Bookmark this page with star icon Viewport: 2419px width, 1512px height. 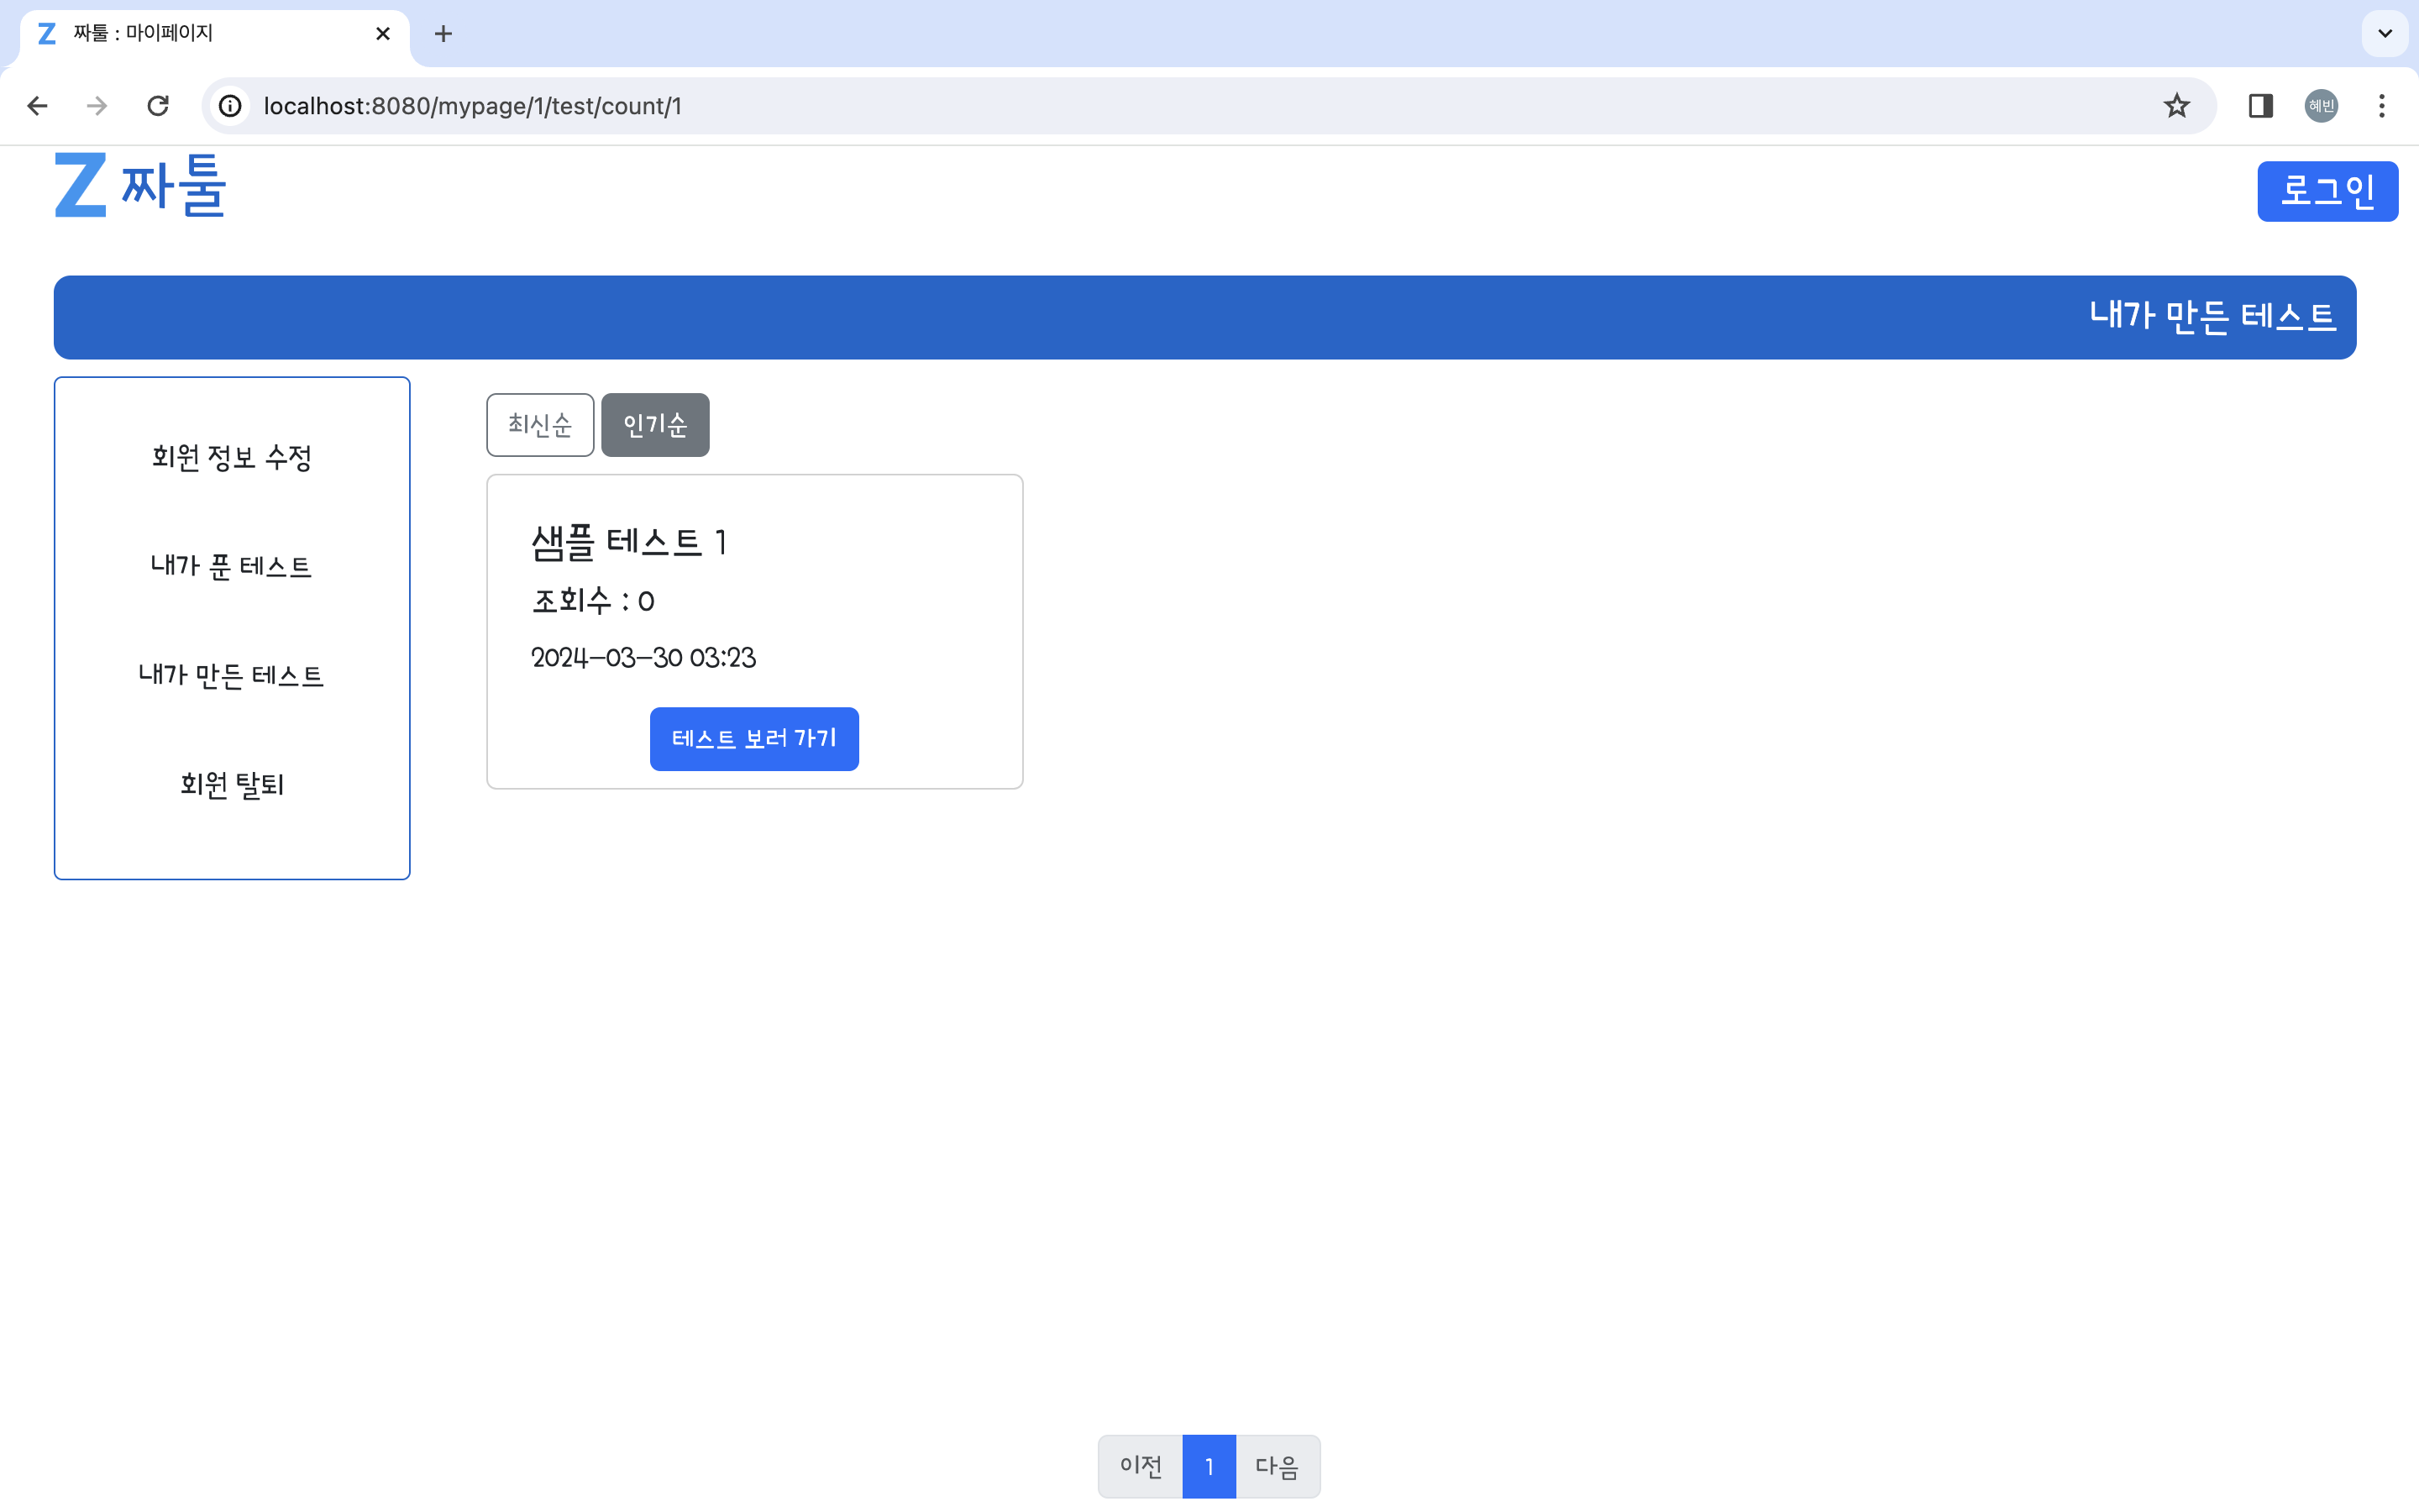[x=2176, y=106]
